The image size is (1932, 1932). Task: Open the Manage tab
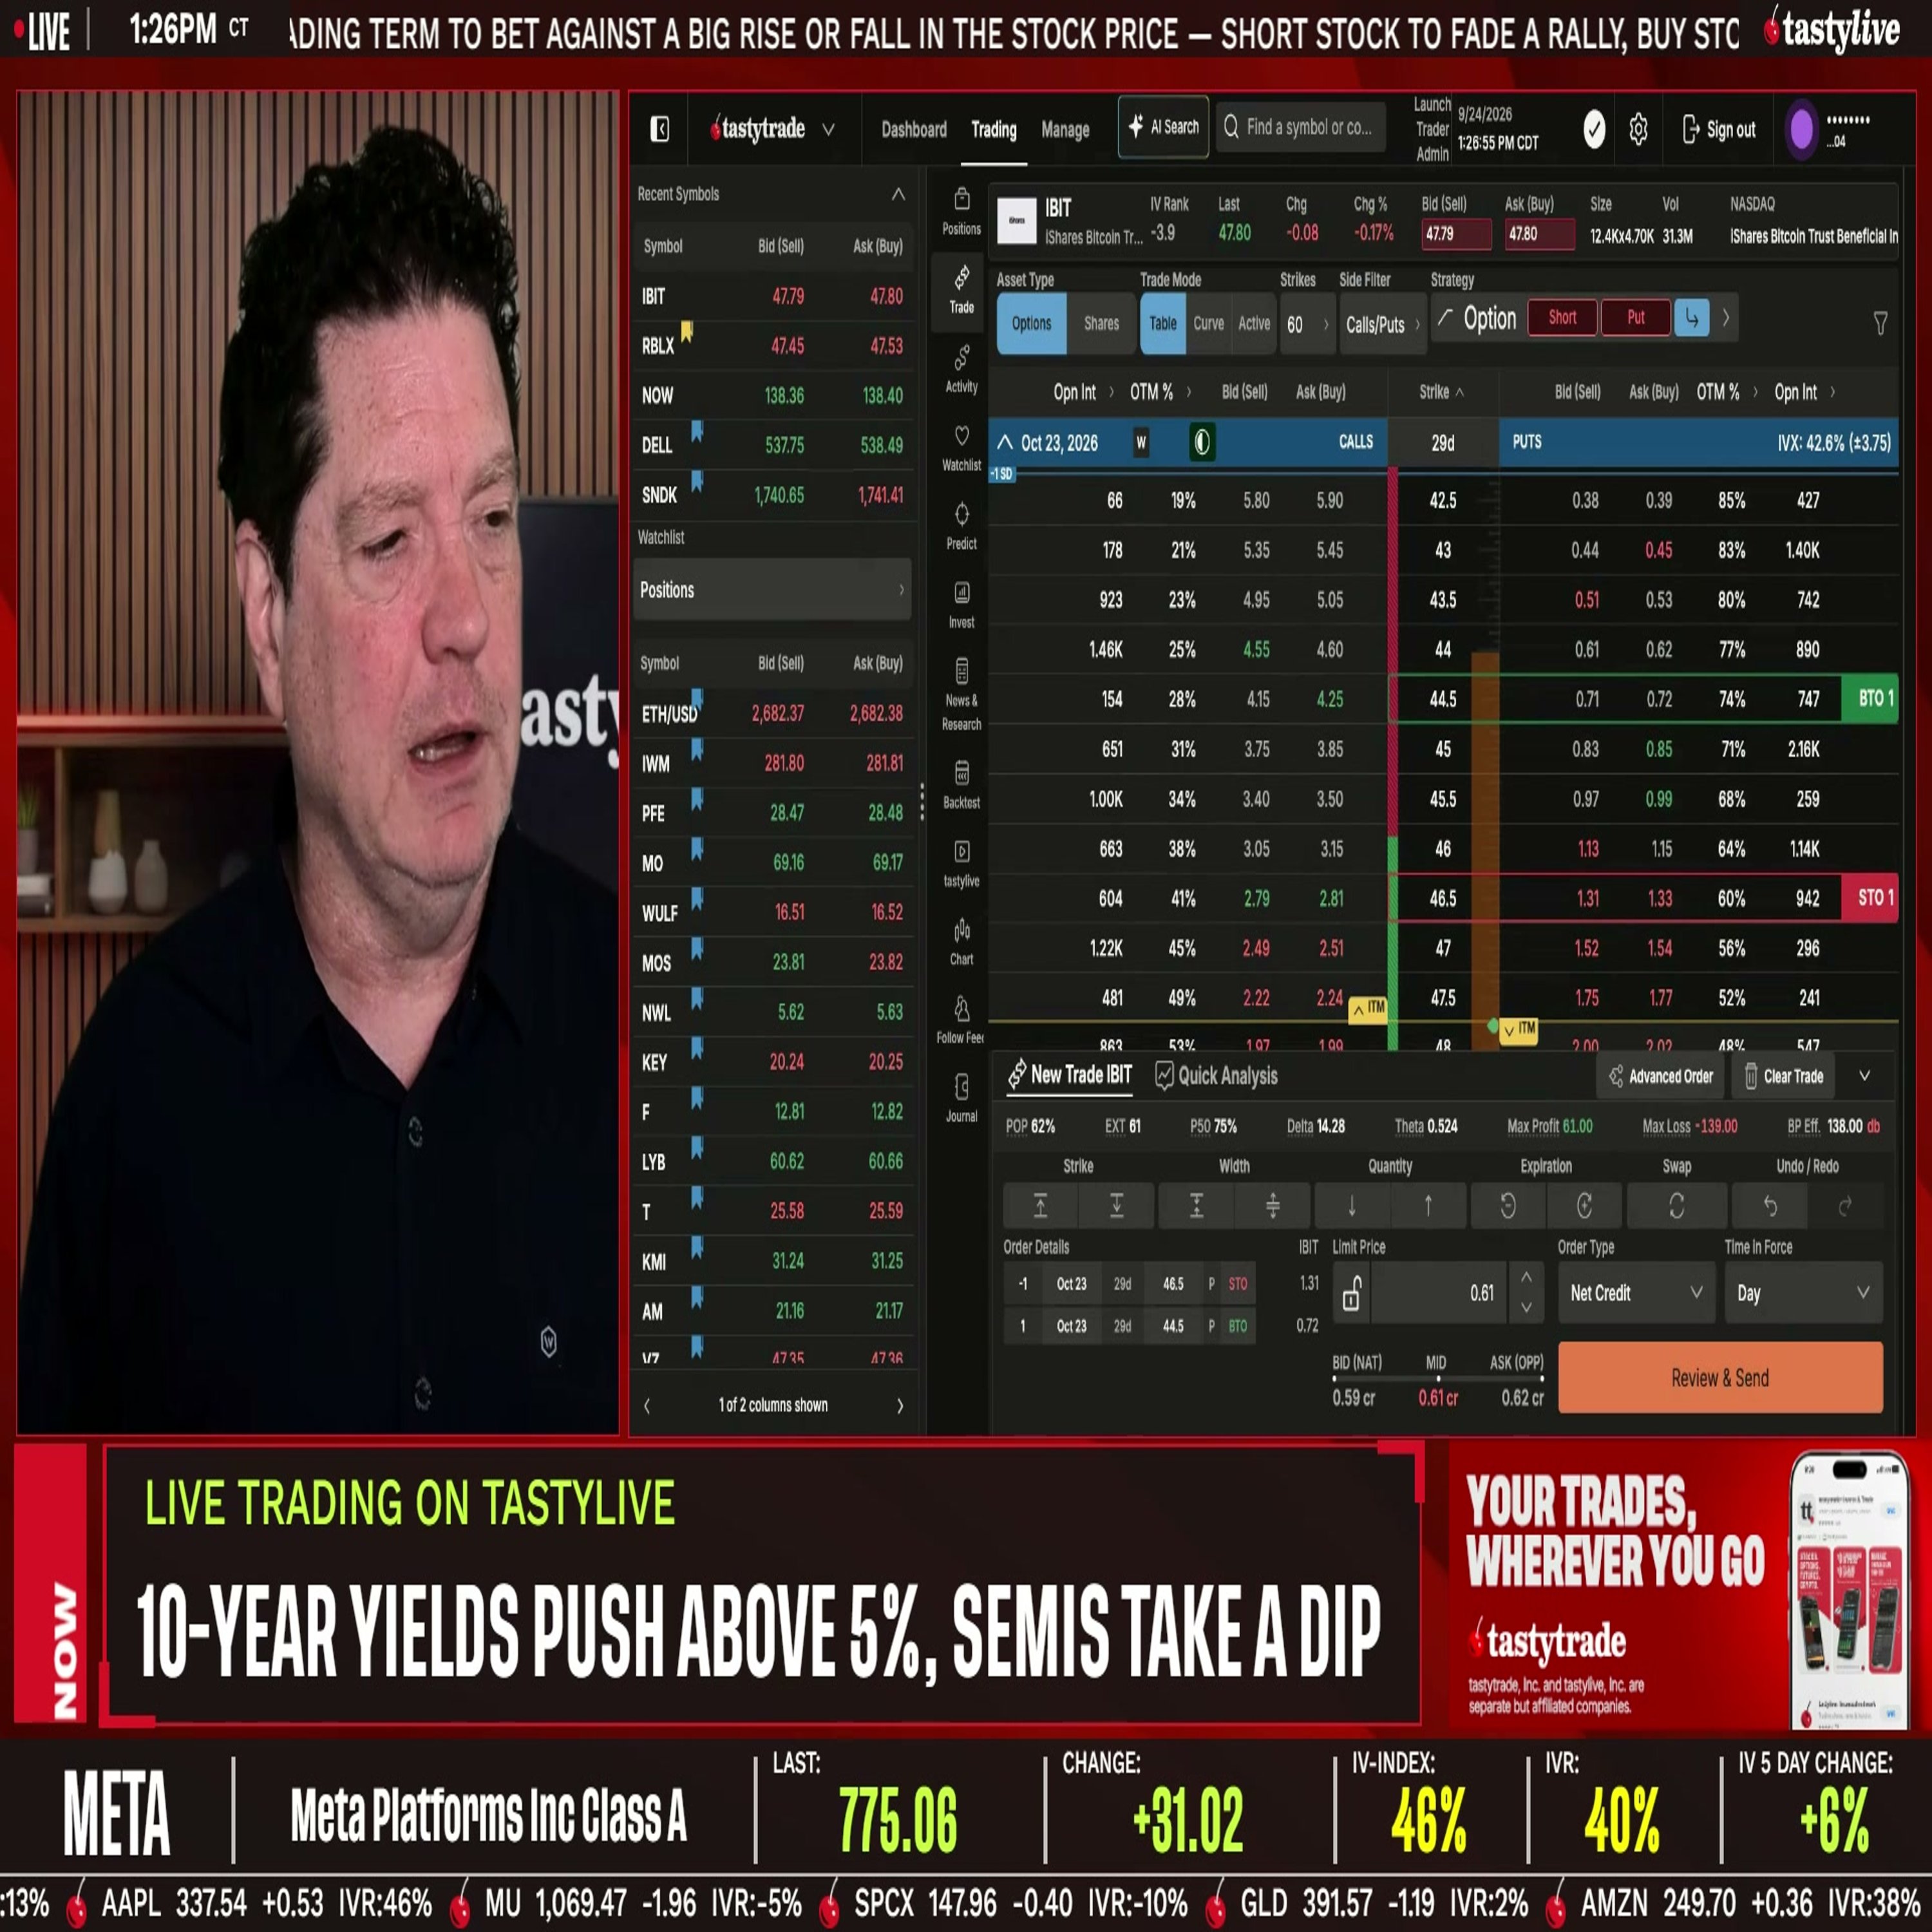point(1065,129)
